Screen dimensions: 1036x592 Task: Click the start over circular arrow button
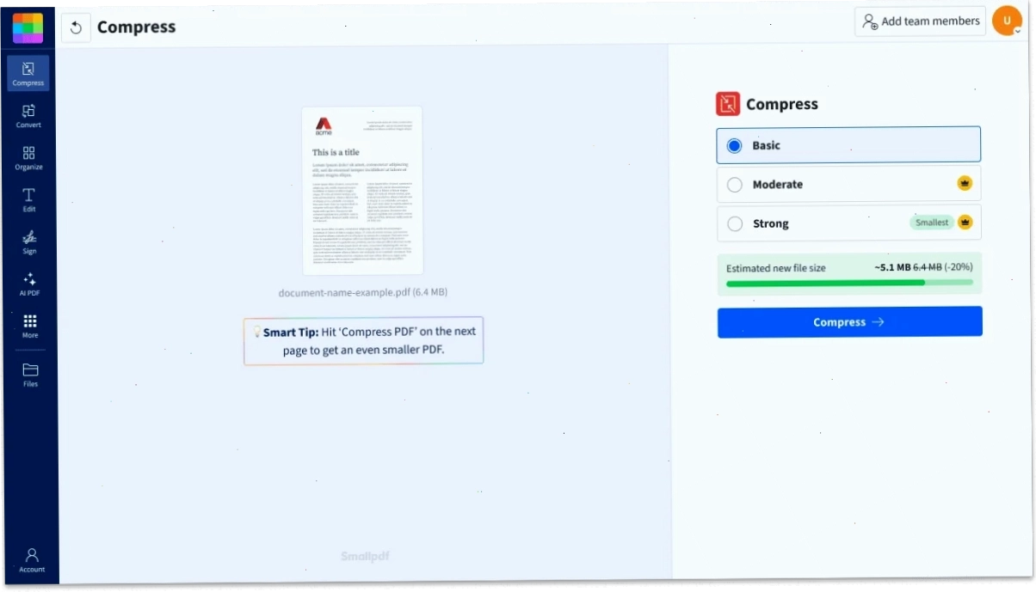[76, 28]
